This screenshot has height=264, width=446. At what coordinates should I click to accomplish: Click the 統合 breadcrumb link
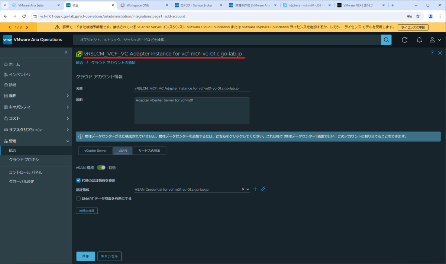[x=80, y=63]
